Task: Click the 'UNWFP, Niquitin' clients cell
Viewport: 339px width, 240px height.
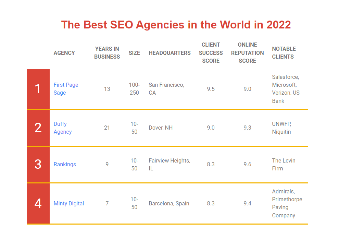Action: [281, 128]
